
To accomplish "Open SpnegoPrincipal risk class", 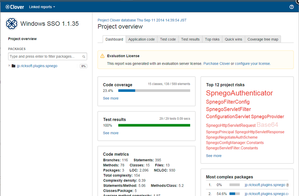I will pos(220,132).
